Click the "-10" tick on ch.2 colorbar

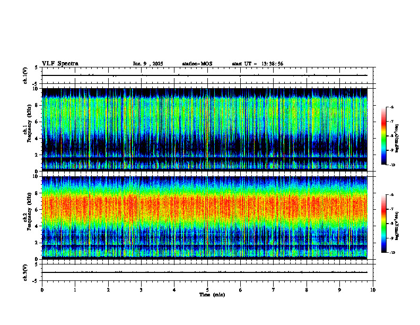coord(392,253)
